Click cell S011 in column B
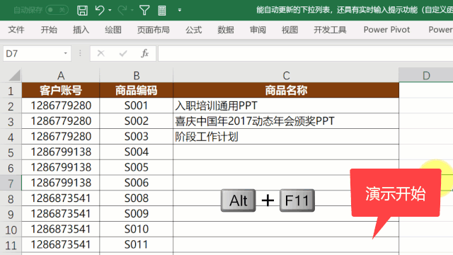453x255 pixels. click(137, 245)
